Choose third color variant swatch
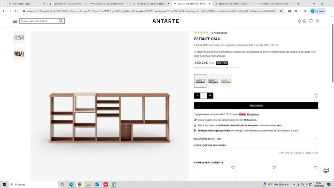This screenshot has height=188, width=334. coord(226,81)
